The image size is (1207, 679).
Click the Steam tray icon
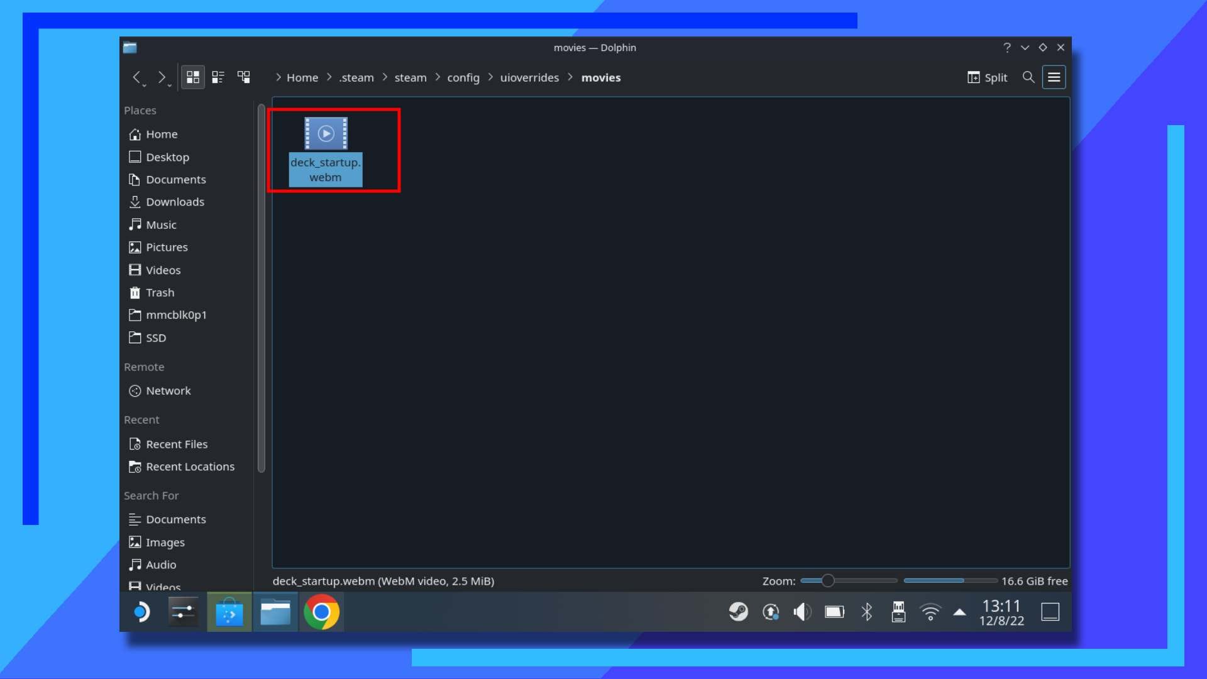click(739, 612)
